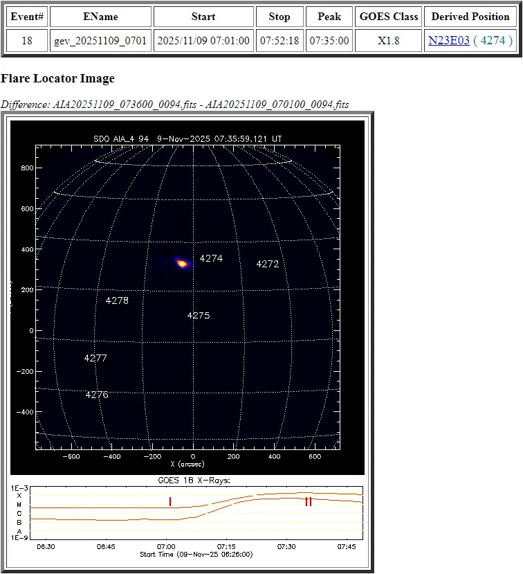523x574 pixels.
Task: Click the 4274 region number in table
Action: [x=493, y=41]
